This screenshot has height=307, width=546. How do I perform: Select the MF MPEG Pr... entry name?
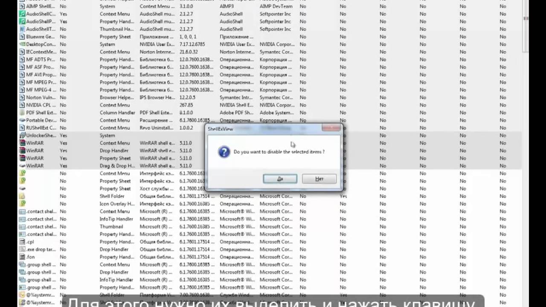point(41,82)
